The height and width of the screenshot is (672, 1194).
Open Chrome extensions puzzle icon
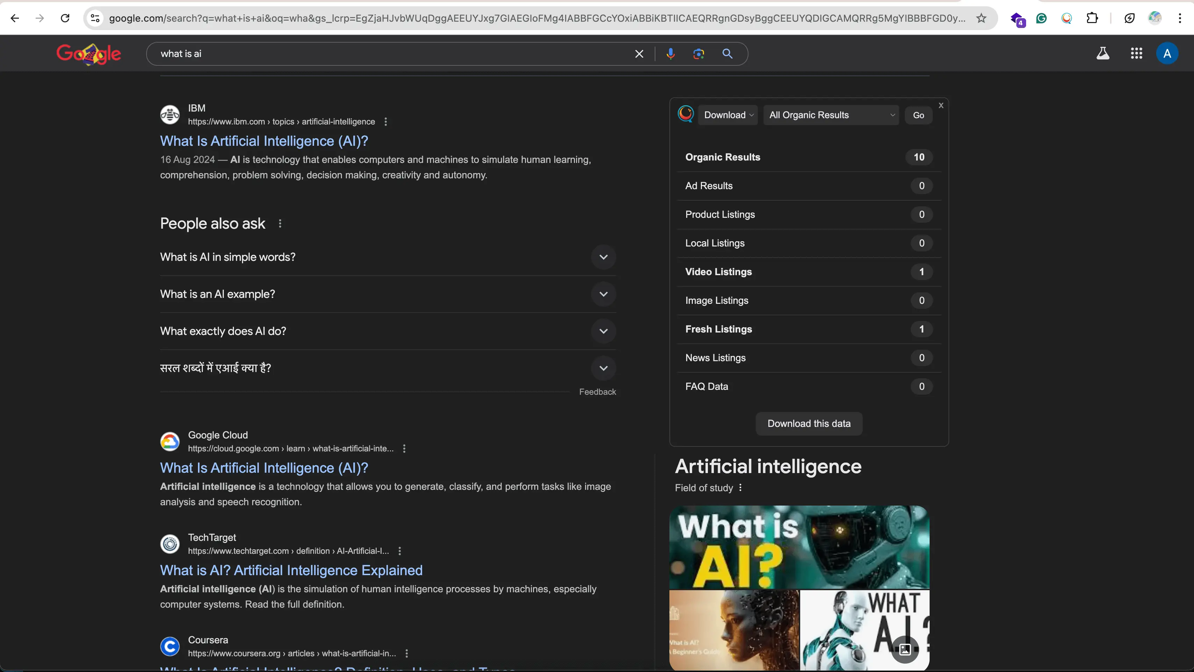[1092, 18]
